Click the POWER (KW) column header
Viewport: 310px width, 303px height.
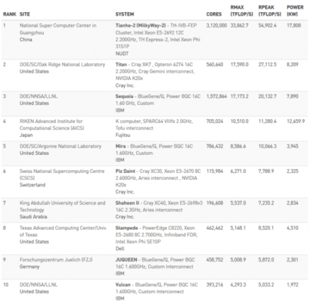point(294,10)
